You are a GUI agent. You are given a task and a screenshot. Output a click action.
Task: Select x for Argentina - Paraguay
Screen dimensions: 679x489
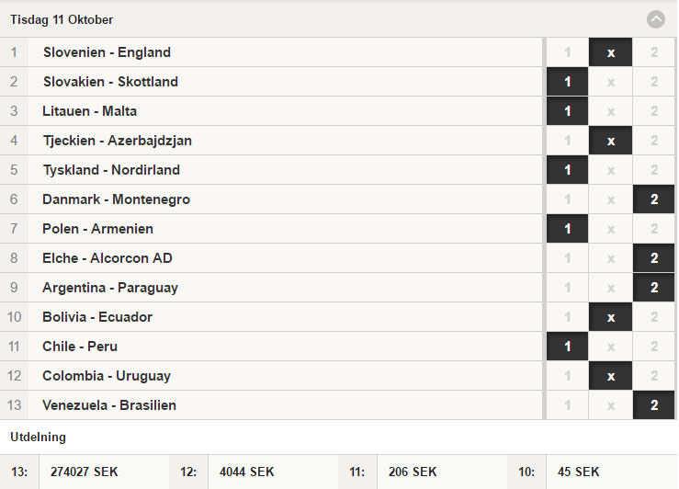(611, 288)
